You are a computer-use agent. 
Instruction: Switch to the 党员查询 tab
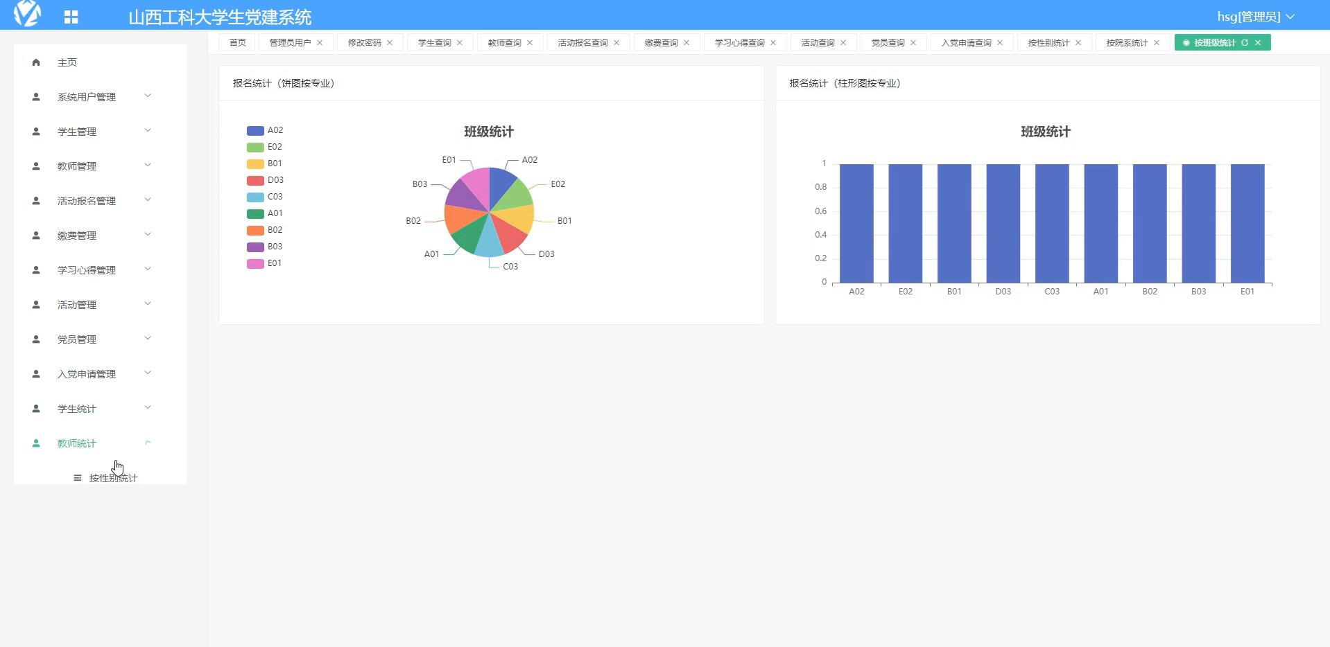coord(888,42)
